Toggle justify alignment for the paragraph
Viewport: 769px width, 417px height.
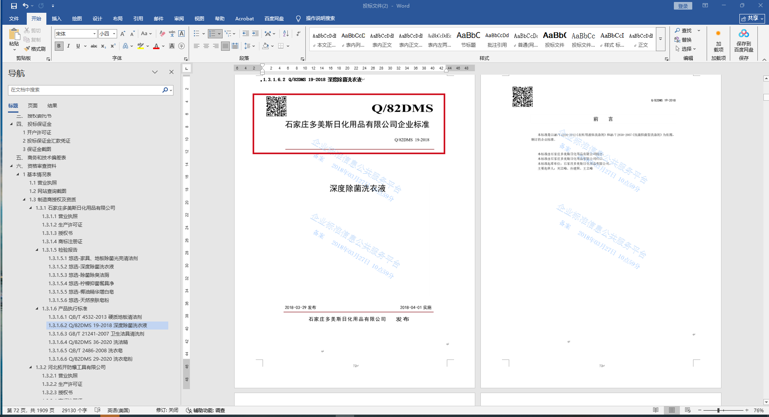(x=225, y=46)
